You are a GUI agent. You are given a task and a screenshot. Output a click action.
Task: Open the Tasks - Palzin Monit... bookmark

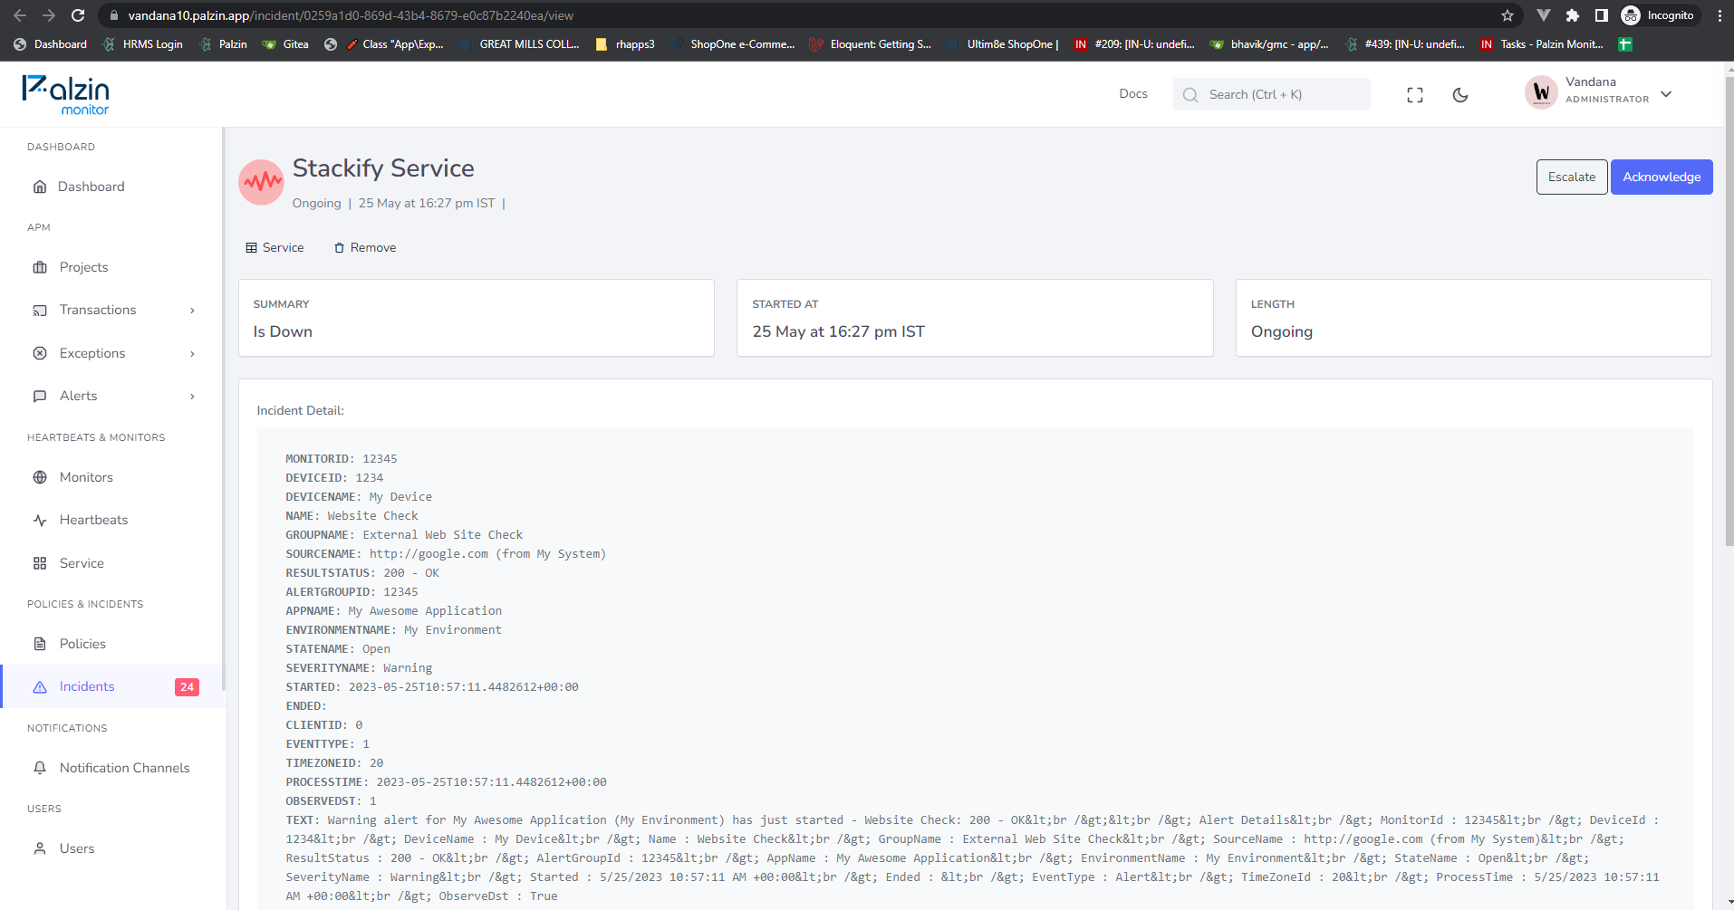[x=1541, y=44]
